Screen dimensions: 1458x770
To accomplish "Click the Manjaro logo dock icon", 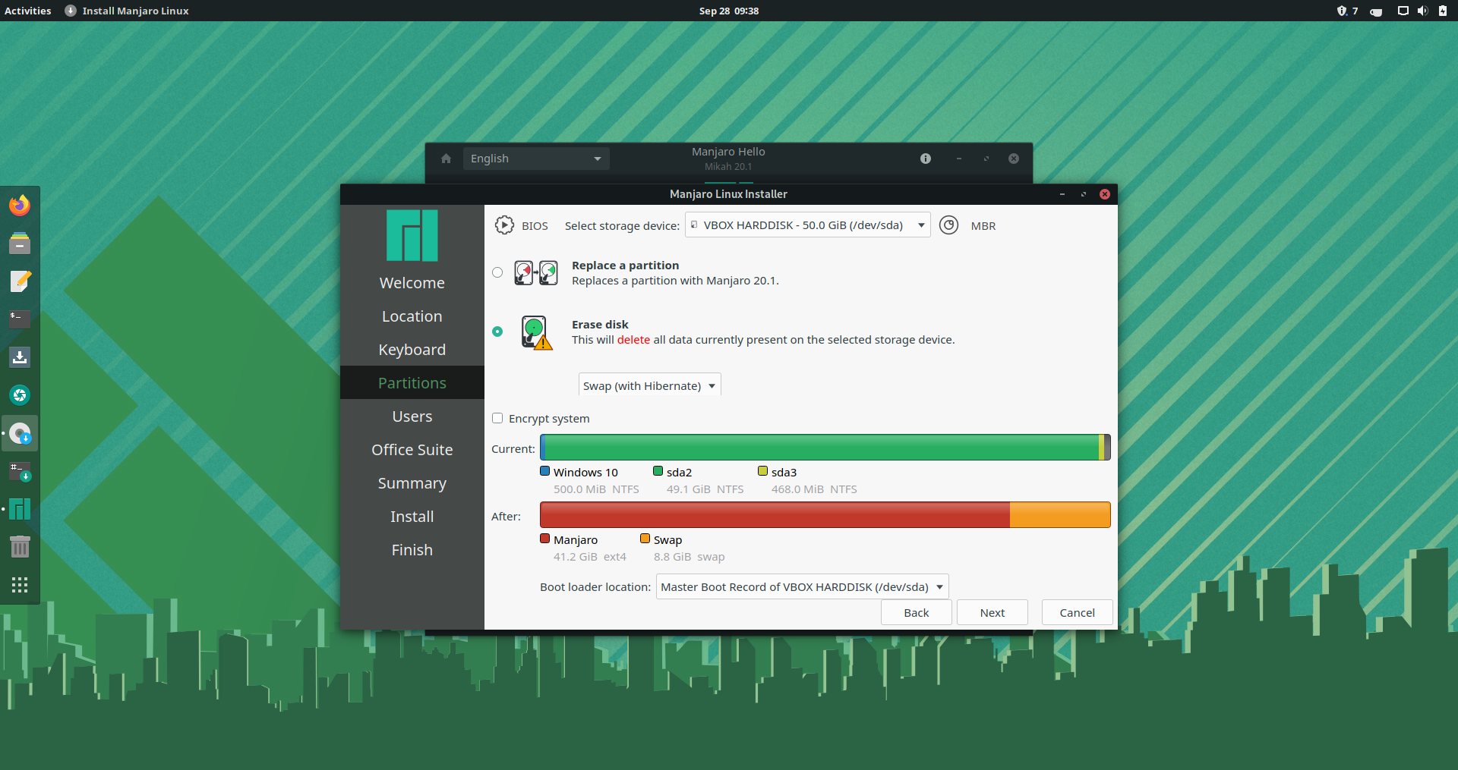I will coord(20,509).
